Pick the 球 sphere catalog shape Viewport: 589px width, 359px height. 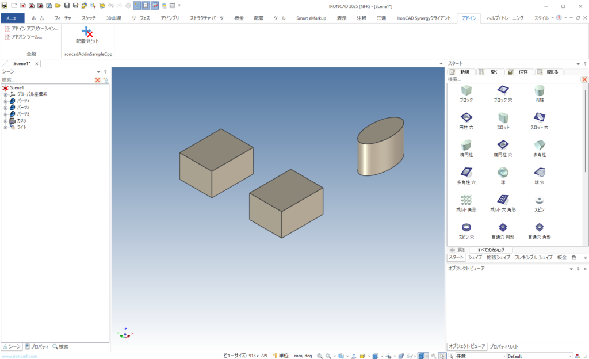click(503, 173)
